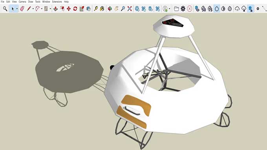Click the open-folder toolbar icon
Image resolution: width=267 pixels, height=150 pixels.
(x=176, y=9)
